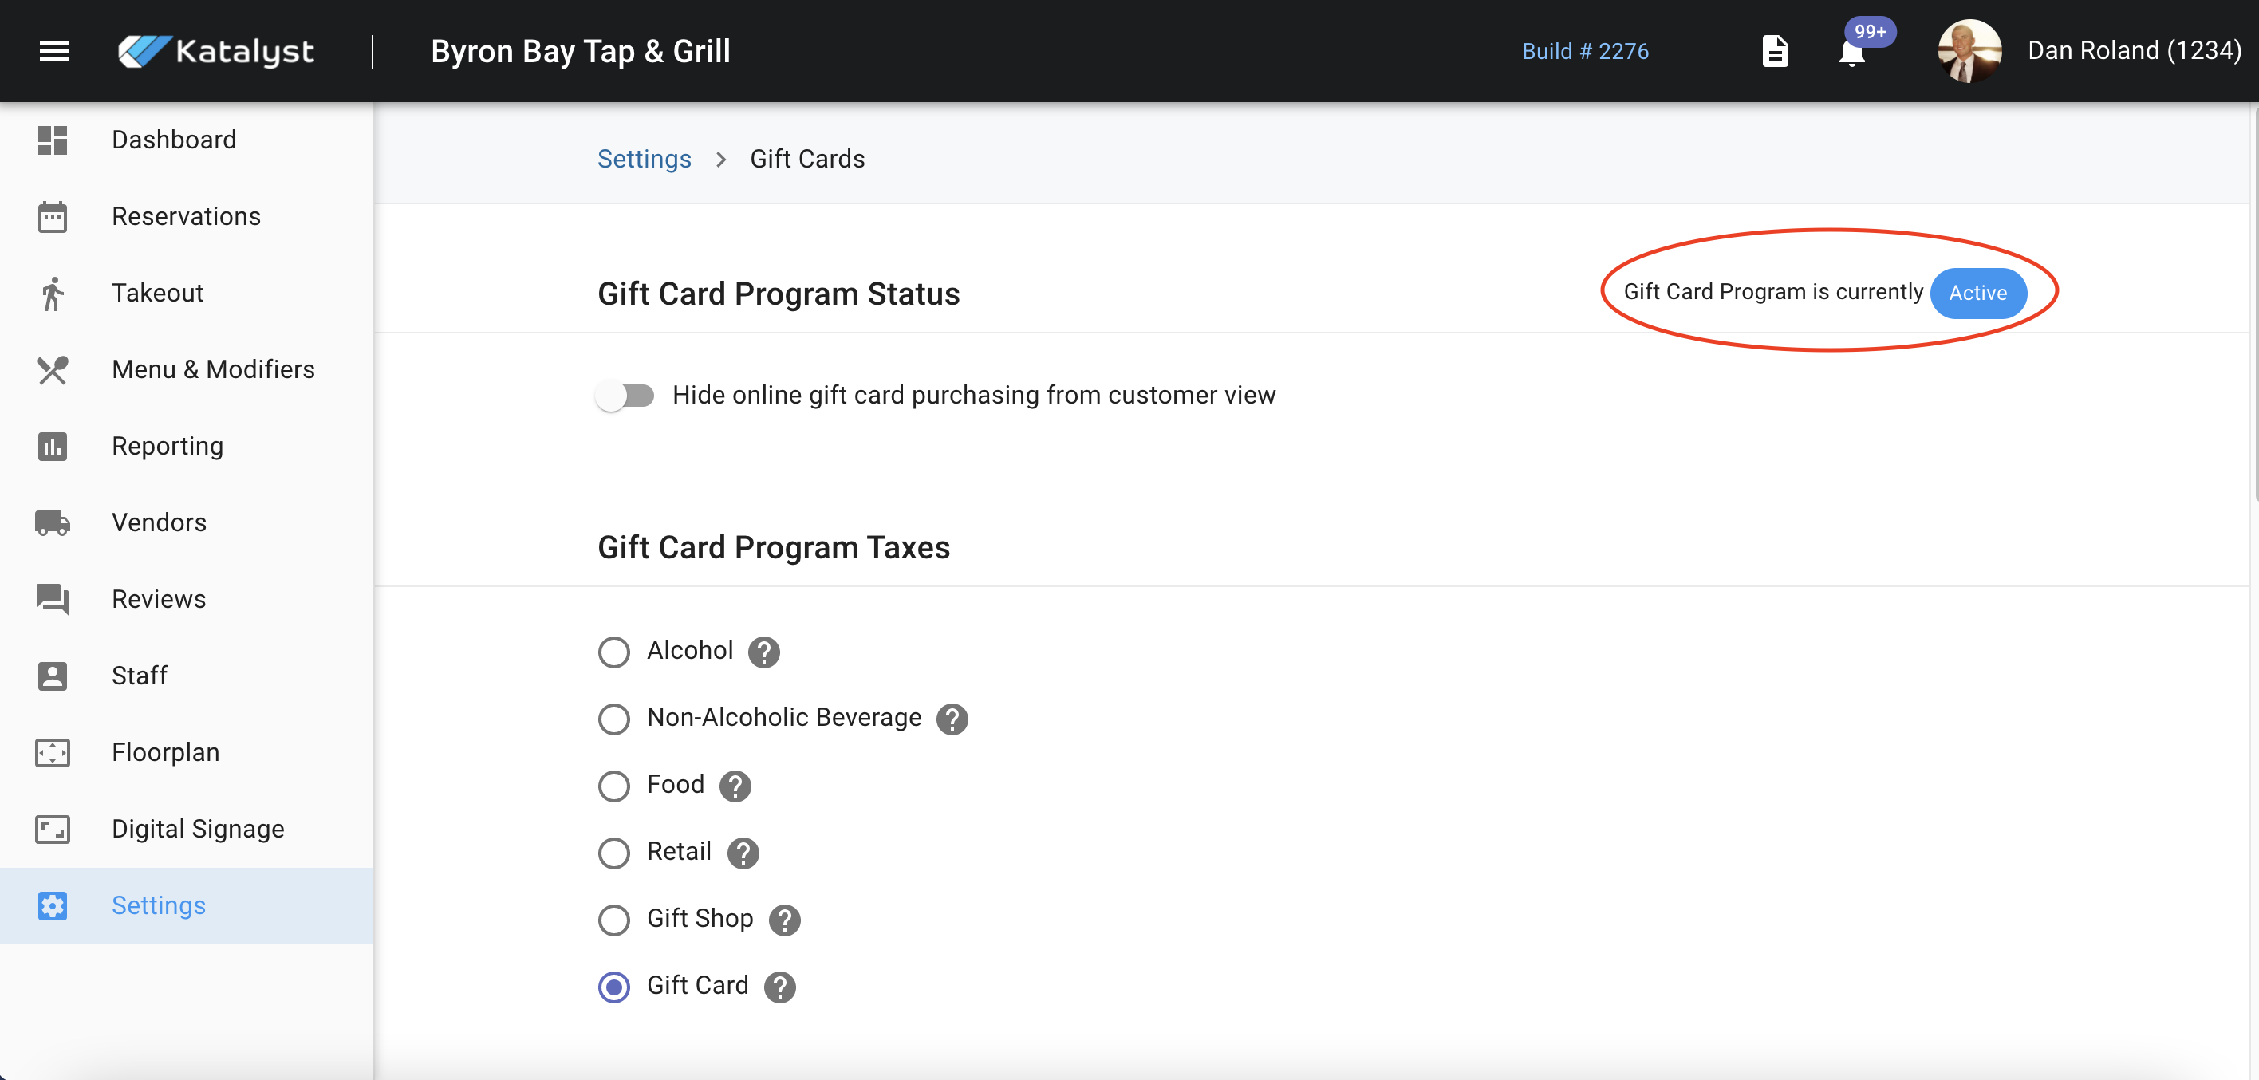Click the Food help question icon
The image size is (2259, 1080).
click(x=735, y=786)
